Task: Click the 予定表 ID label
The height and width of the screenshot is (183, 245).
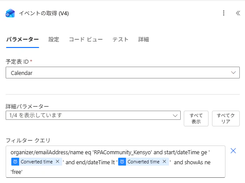Action: tap(17, 61)
